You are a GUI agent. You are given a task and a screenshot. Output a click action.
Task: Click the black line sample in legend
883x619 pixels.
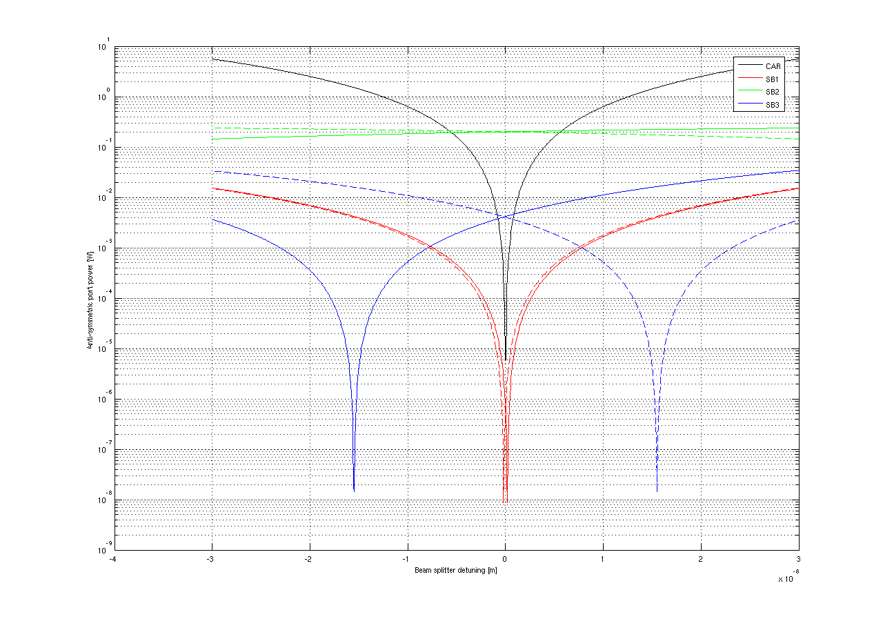click(748, 66)
